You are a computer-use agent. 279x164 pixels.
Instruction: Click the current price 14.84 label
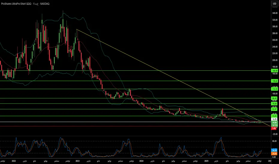pyautogui.click(x=275, y=122)
